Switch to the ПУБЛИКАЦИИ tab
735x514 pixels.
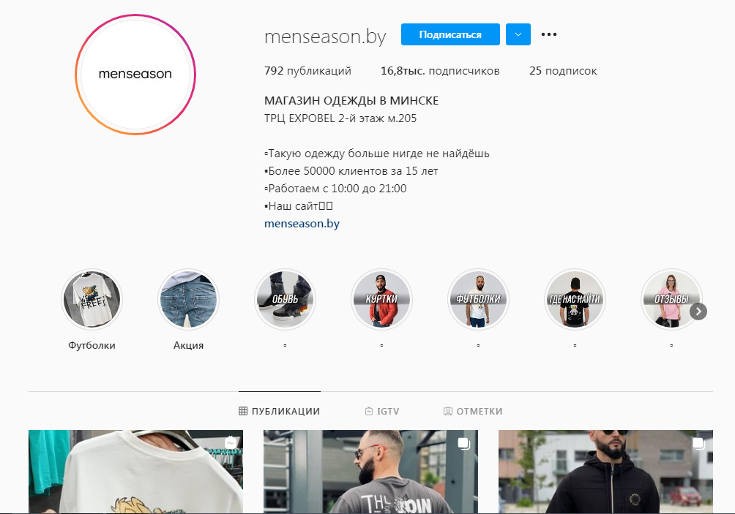[280, 411]
